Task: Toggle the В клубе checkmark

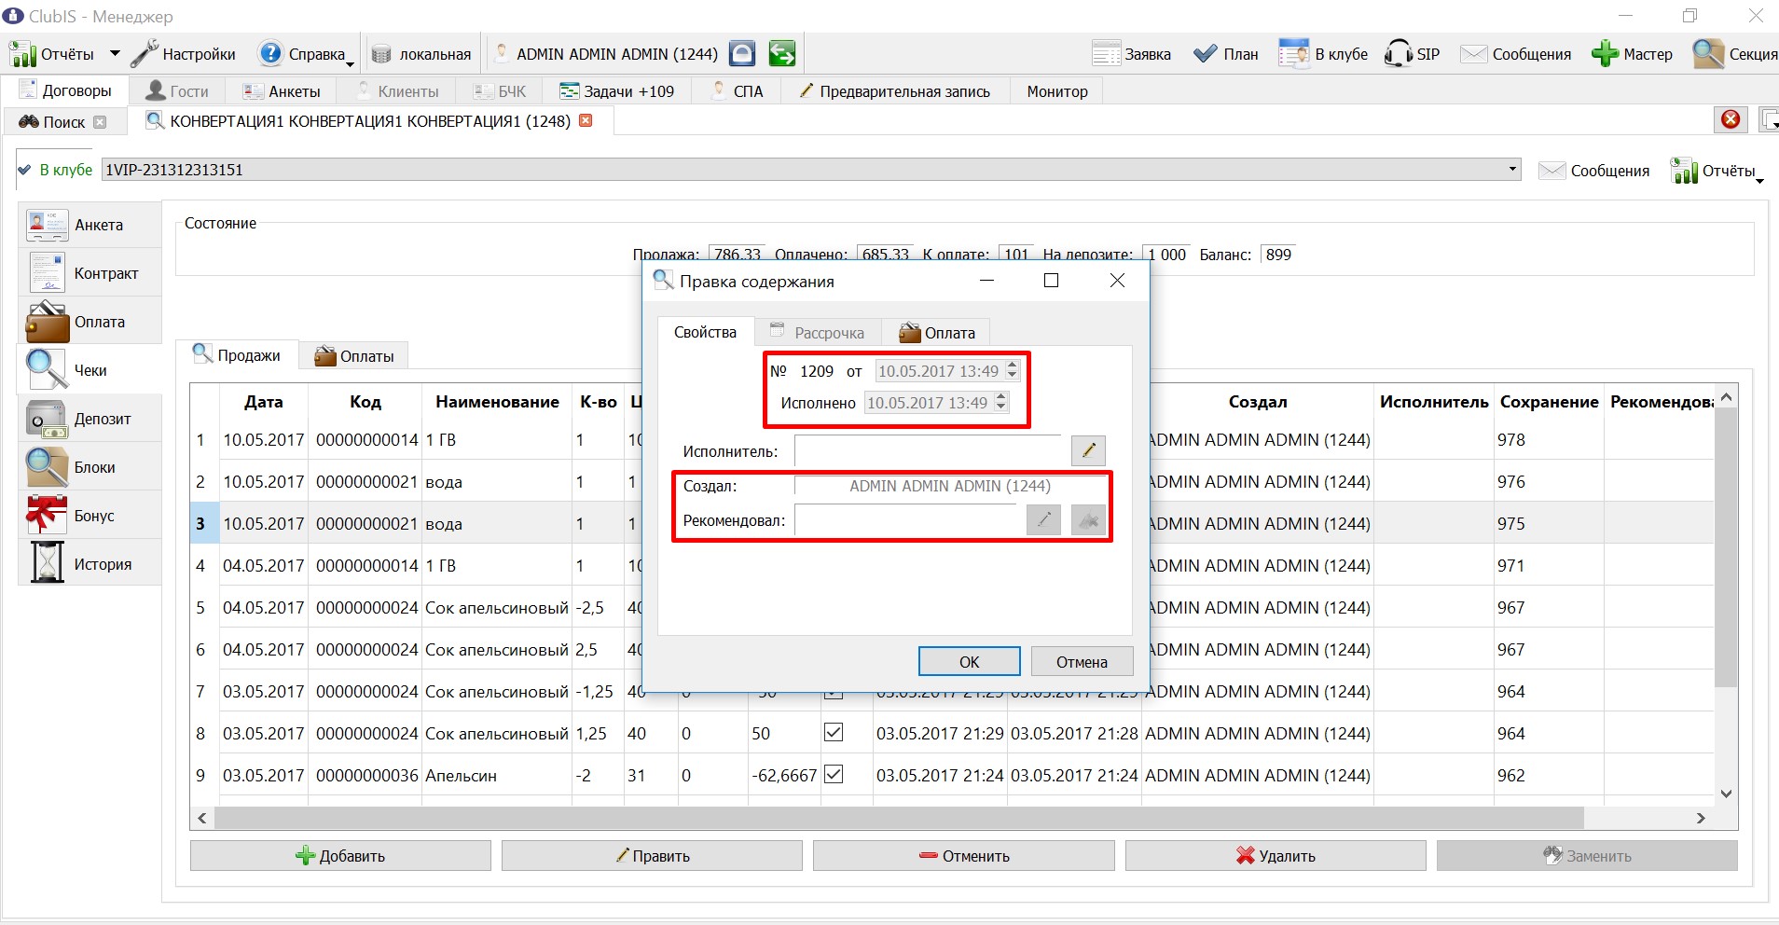Action: point(25,170)
